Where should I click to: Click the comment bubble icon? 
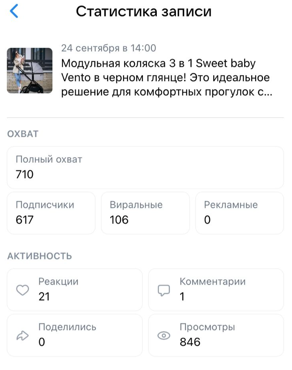pos(164,290)
